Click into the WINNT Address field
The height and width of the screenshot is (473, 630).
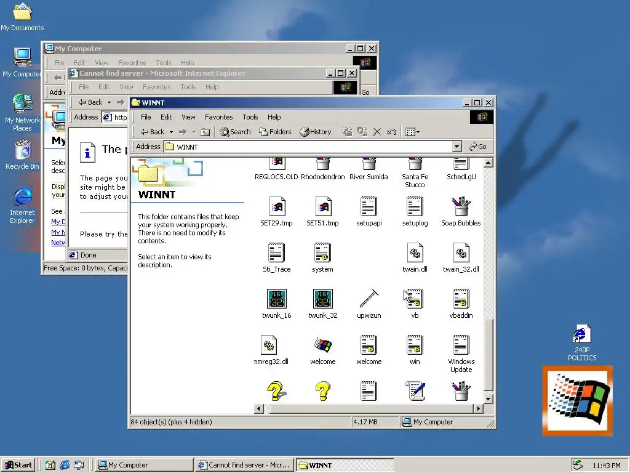[308, 147]
